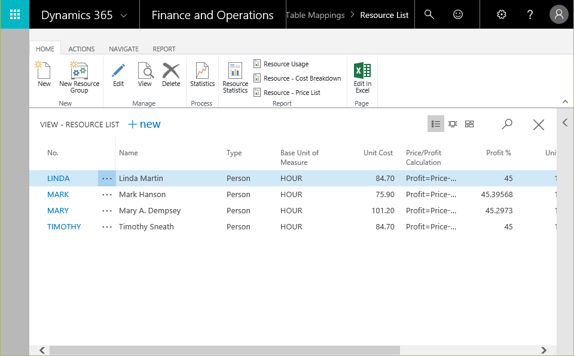This screenshot has height=356, width=574.
Task: Sort by the Name column header
Action: click(x=129, y=152)
